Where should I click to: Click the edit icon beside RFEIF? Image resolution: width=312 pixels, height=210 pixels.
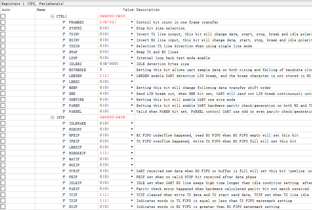pyautogui.click(x=64, y=135)
